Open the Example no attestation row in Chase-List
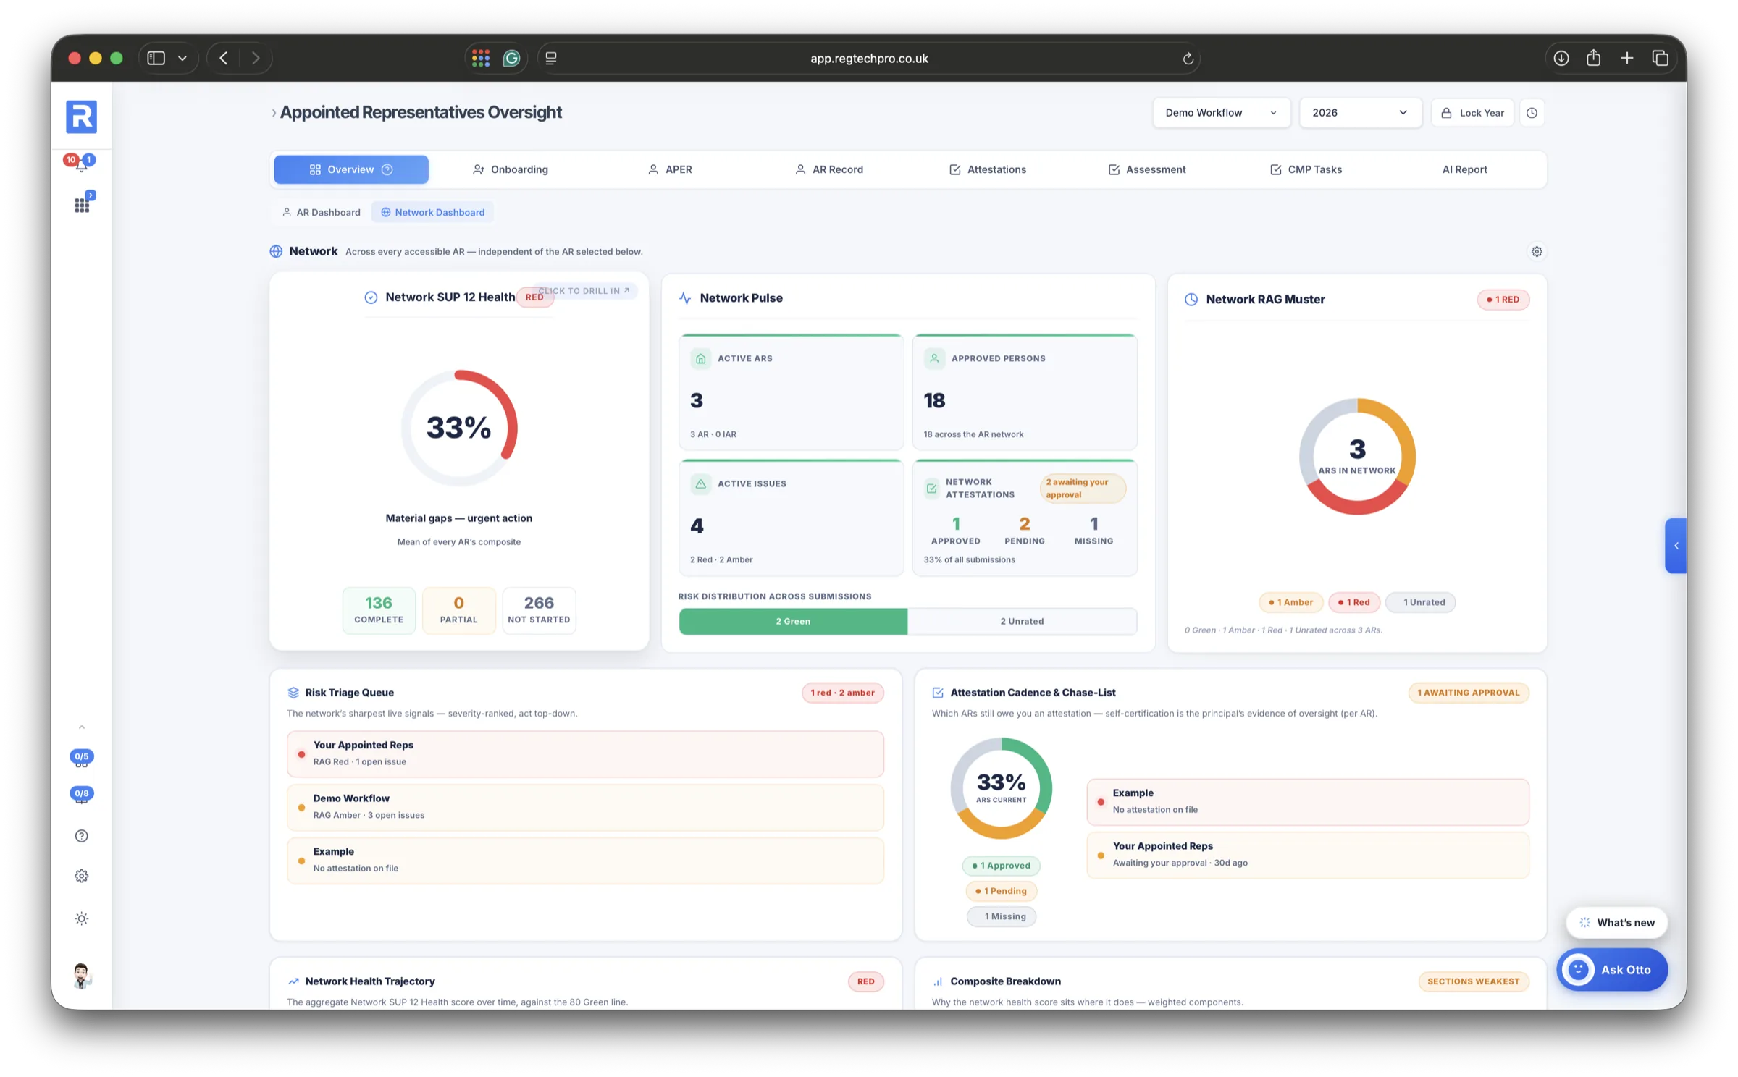1738x1077 pixels. 1307,802
